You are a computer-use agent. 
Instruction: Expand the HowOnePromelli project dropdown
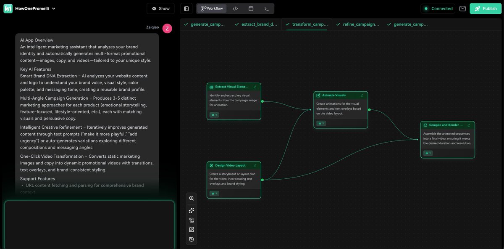[53, 8]
